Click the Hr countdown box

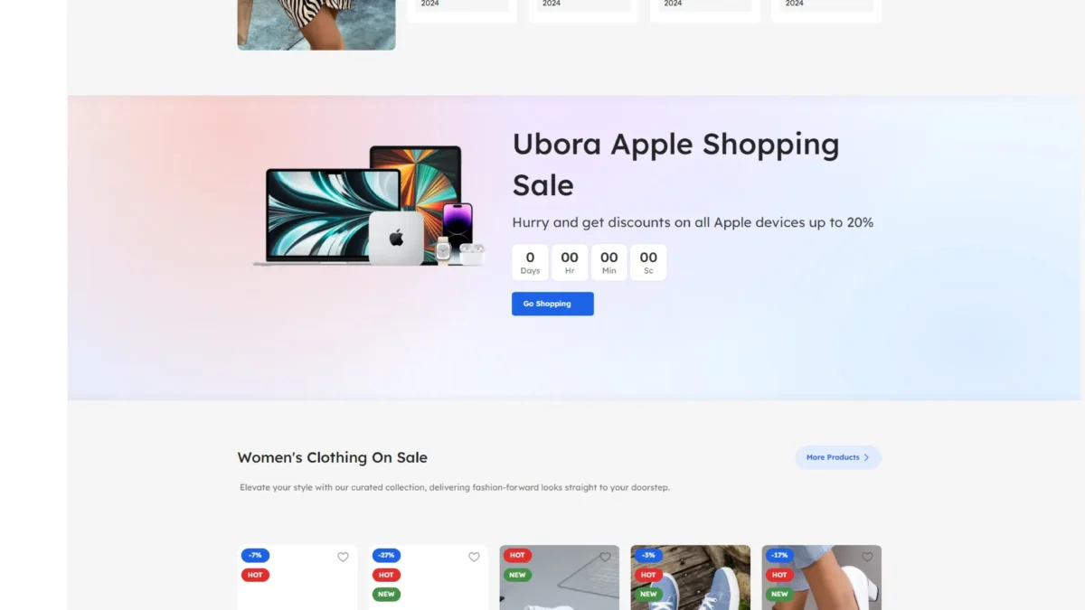(570, 262)
